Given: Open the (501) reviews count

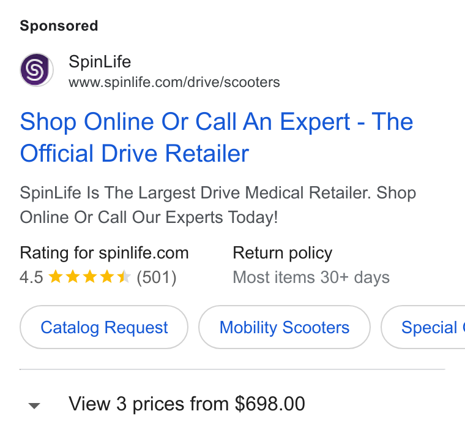Looking at the screenshot, I should coord(156,277).
